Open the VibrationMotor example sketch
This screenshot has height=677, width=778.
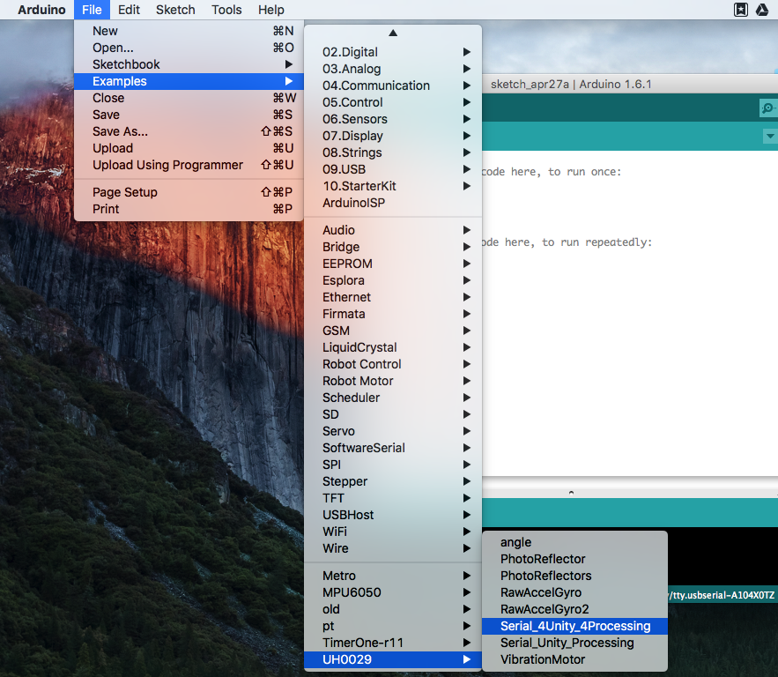(574, 659)
